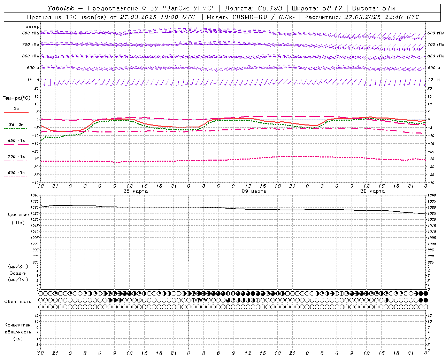This screenshot has width=446, height=356.
Task: Select the 30 марта date label
Action: click(x=372, y=191)
